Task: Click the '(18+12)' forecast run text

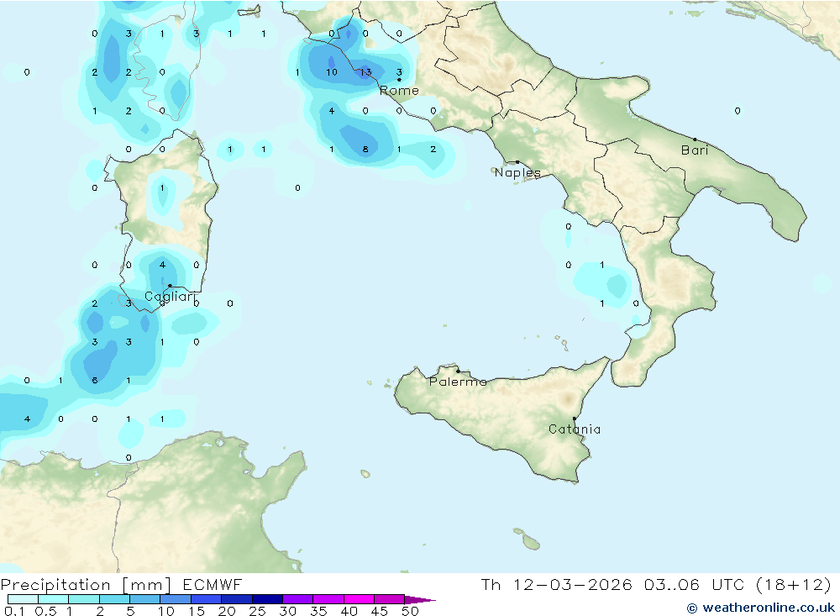Action: [x=794, y=584]
